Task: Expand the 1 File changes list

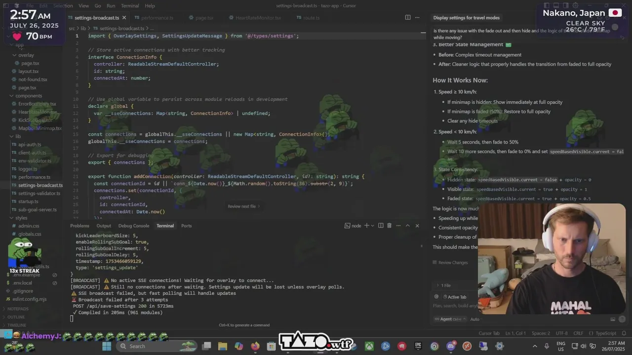Action: tap(443, 285)
